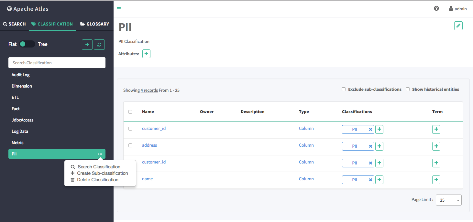Image resolution: width=473 pixels, height=222 pixels.
Task: Select the PII classification in sidebar
Action: (x=57, y=154)
